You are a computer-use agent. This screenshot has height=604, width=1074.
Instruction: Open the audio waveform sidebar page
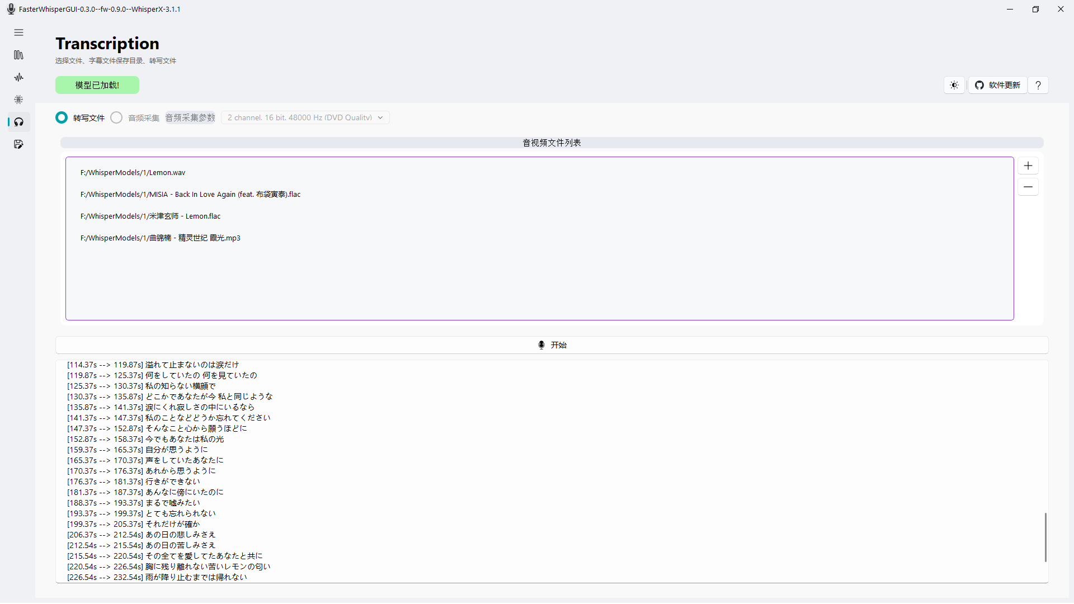tap(18, 77)
